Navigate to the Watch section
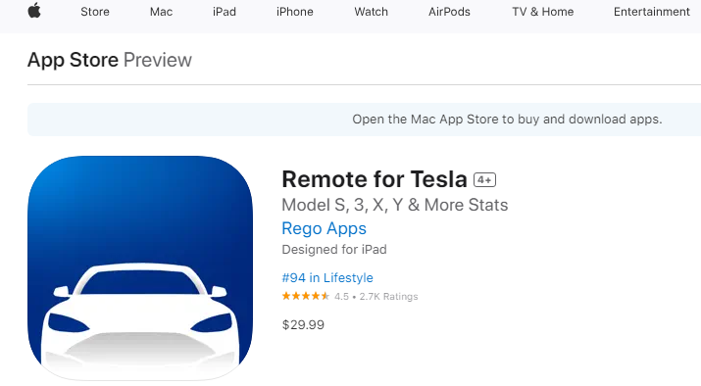 [371, 12]
